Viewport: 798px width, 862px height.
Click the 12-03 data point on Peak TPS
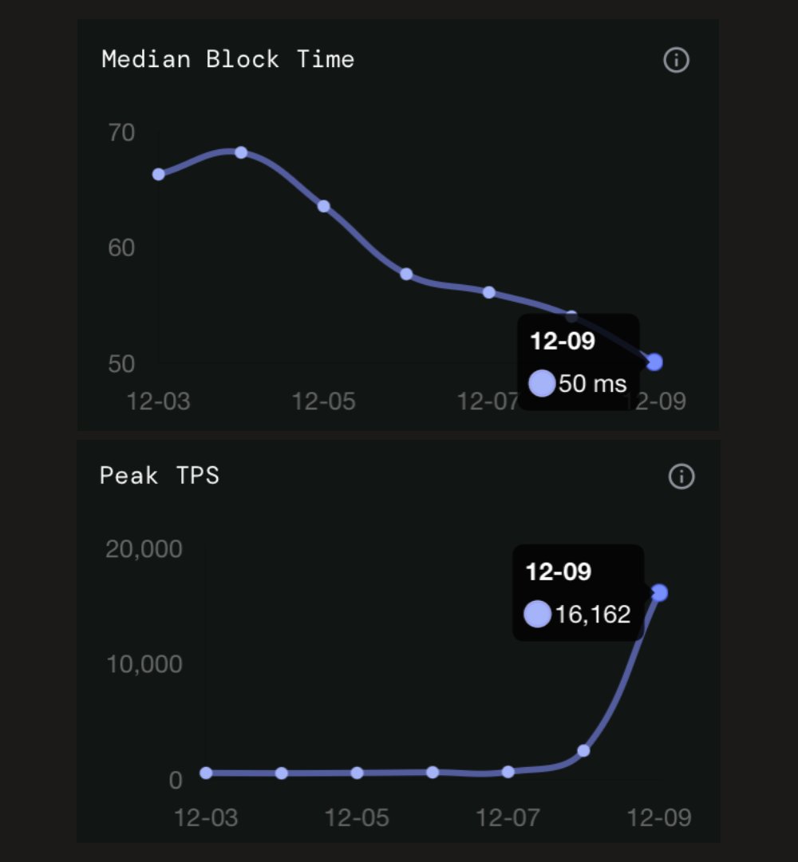click(206, 773)
